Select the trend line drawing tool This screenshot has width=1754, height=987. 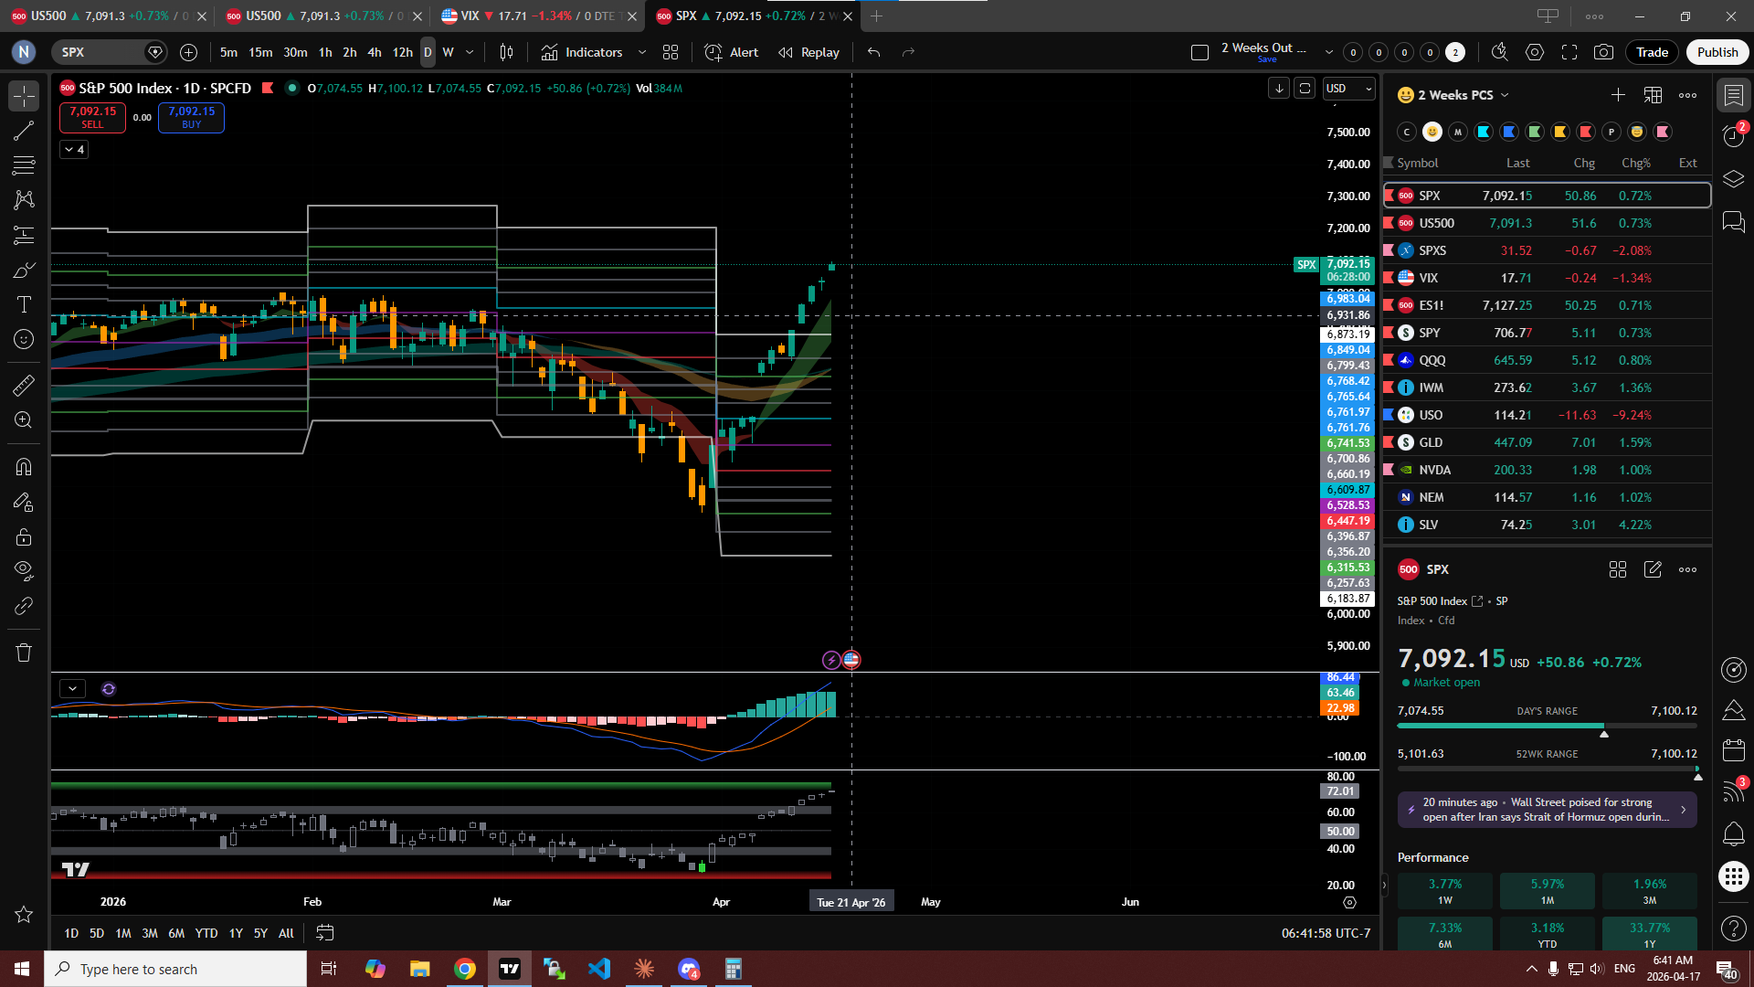pos(24,131)
